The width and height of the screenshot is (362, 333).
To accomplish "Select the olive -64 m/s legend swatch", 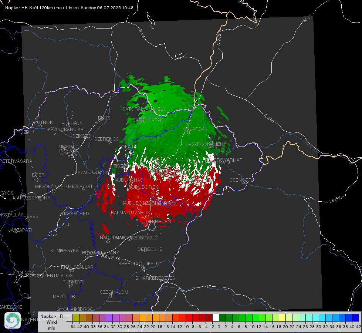I will (76, 317).
